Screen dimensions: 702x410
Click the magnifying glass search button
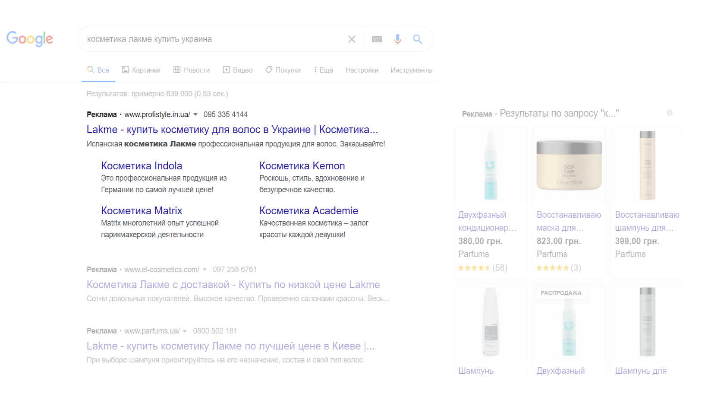click(x=417, y=39)
